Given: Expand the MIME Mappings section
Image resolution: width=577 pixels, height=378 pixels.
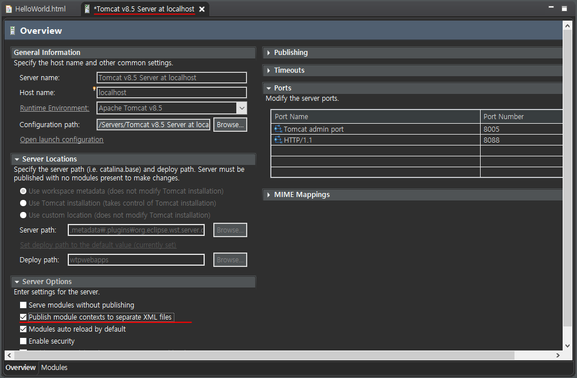Looking at the screenshot, I should click(268, 195).
